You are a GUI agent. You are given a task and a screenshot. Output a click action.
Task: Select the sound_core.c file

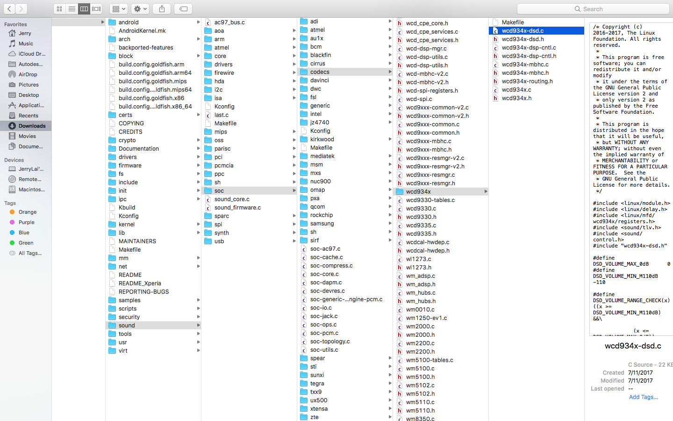coord(249,199)
